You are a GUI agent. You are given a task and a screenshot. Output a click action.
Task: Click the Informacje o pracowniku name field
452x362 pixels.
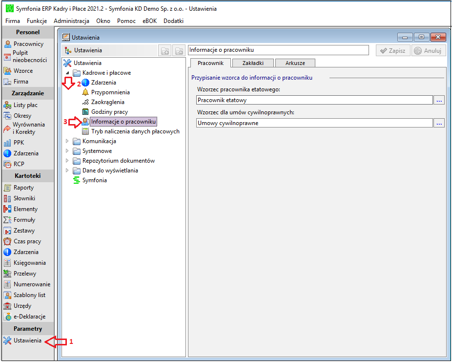tap(278, 50)
